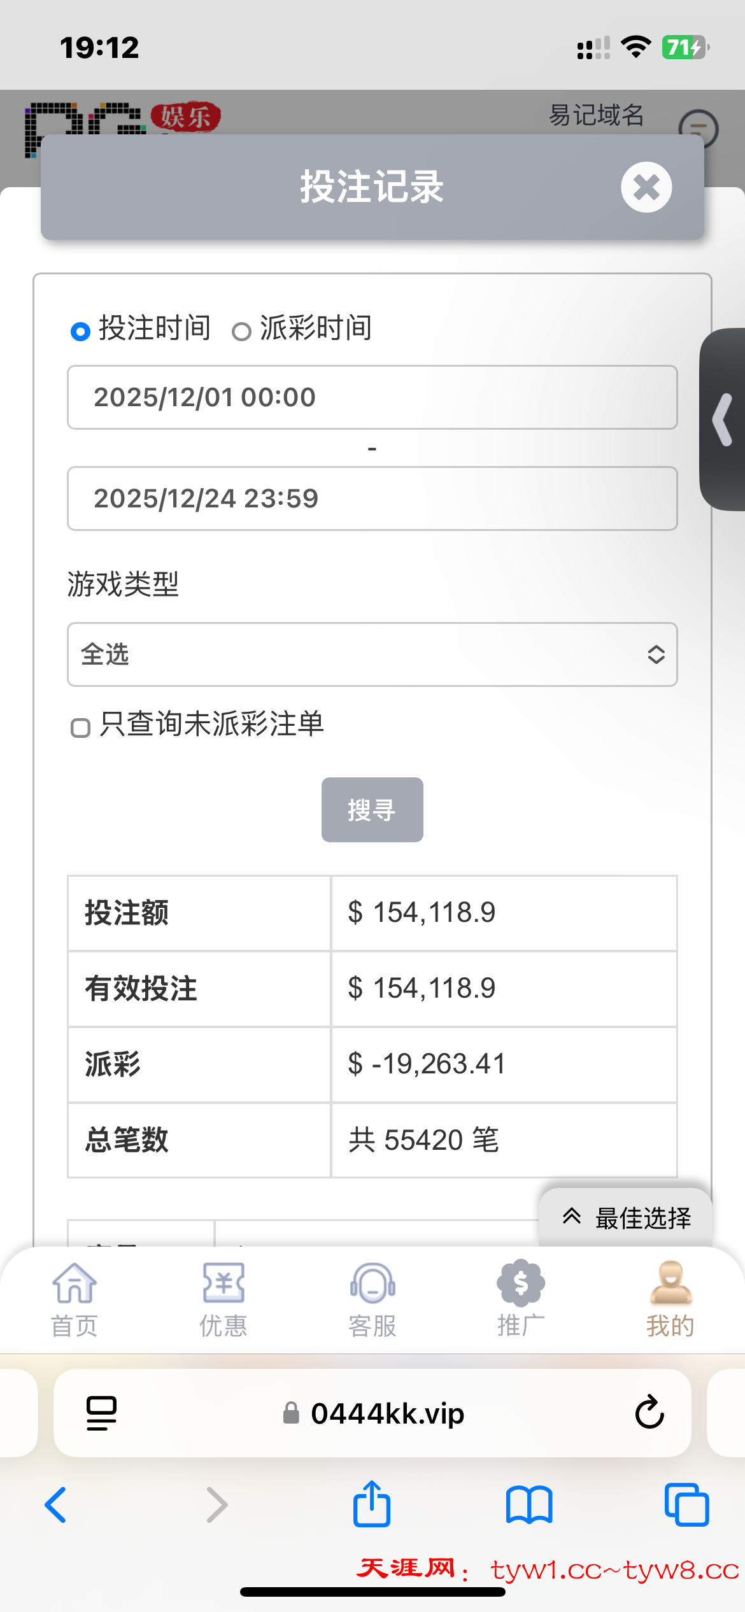This screenshot has height=1612, width=745.
Task: Open the side drawer arrow handle
Action: pyautogui.click(x=724, y=420)
